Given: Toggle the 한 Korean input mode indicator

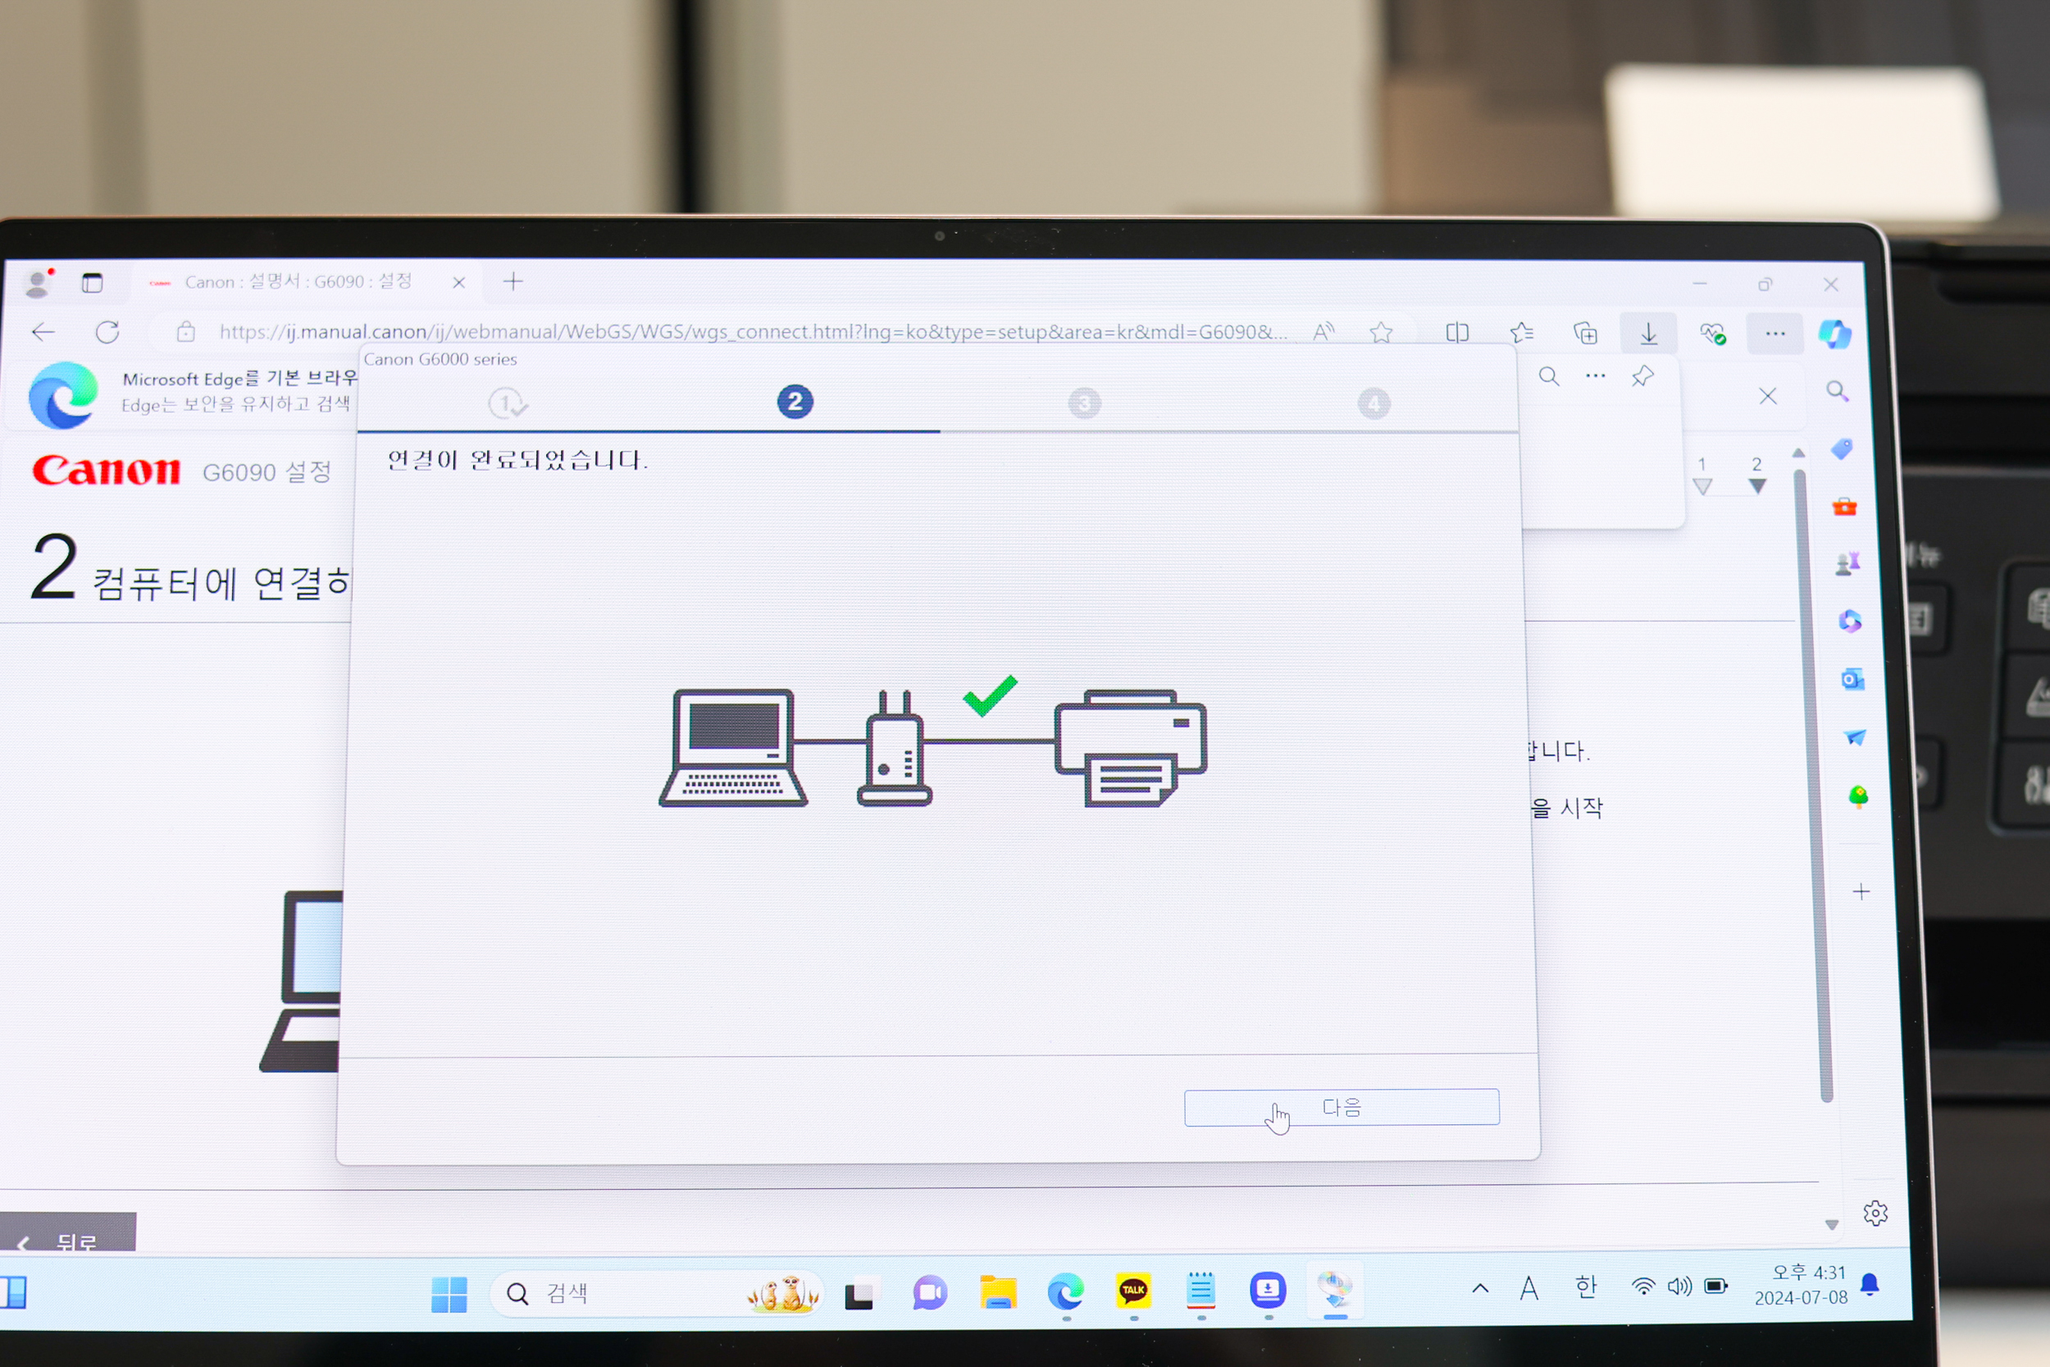Looking at the screenshot, I should pyautogui.click(x=1587, y=1287).
